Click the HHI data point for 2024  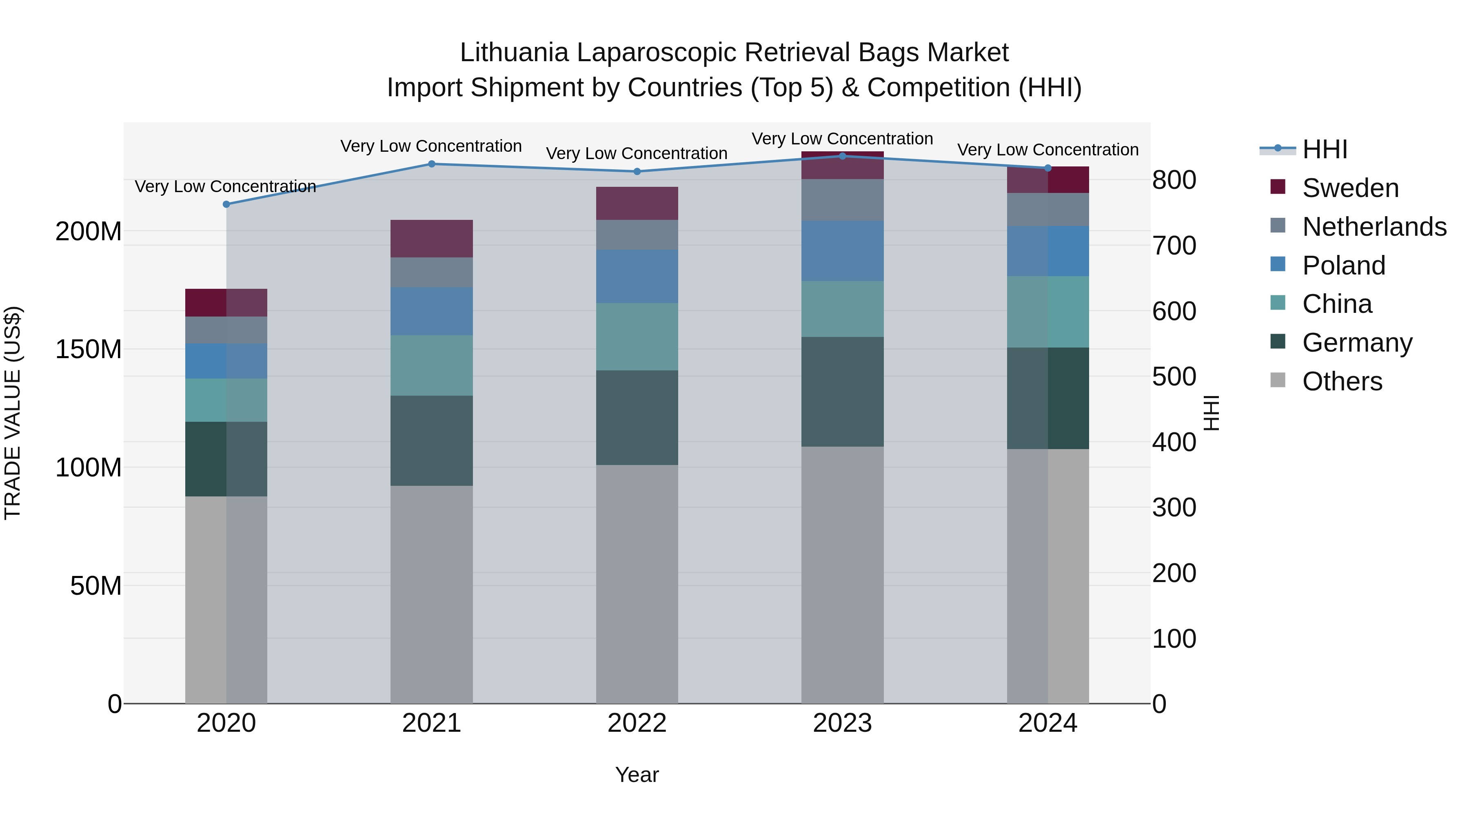pos(1047,168)
